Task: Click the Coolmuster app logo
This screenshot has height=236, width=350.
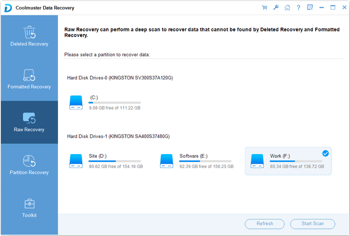Action: click(x=8, y=8)
